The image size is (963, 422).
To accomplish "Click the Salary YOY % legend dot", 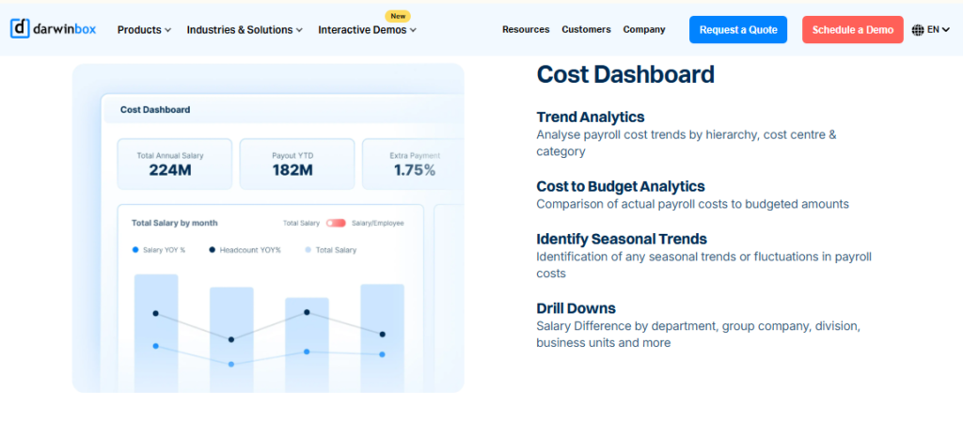I will click(x=135, y=250).
